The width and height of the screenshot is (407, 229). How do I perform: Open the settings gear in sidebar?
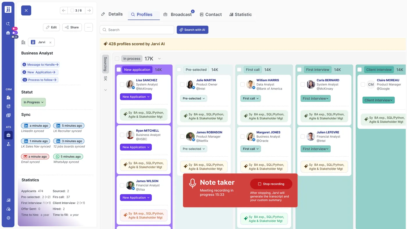pos(8,218)
